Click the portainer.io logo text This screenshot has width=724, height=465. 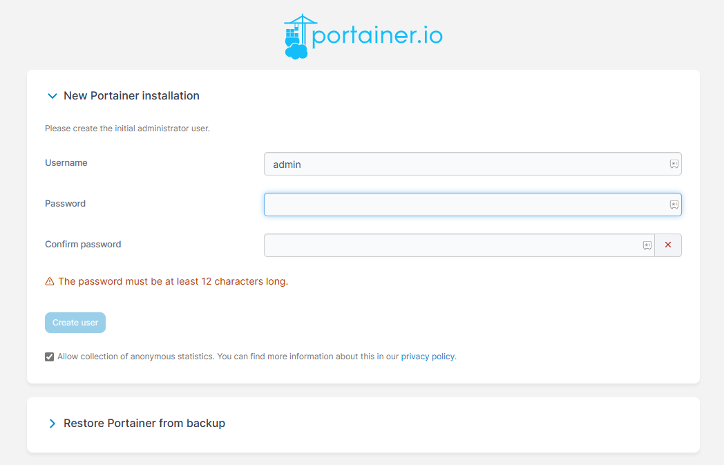pyautogui.click(x=377, y=35)
